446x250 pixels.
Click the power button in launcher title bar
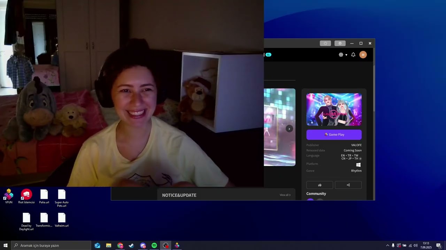pos(325,43)
